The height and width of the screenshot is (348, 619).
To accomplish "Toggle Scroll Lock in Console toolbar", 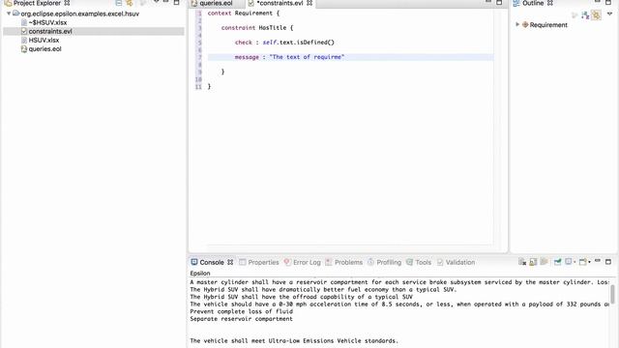I will tap(533, 262).
